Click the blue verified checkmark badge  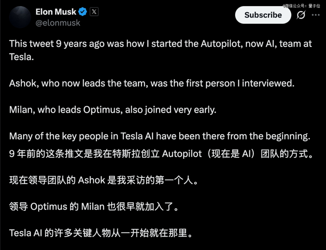point(82,12)
